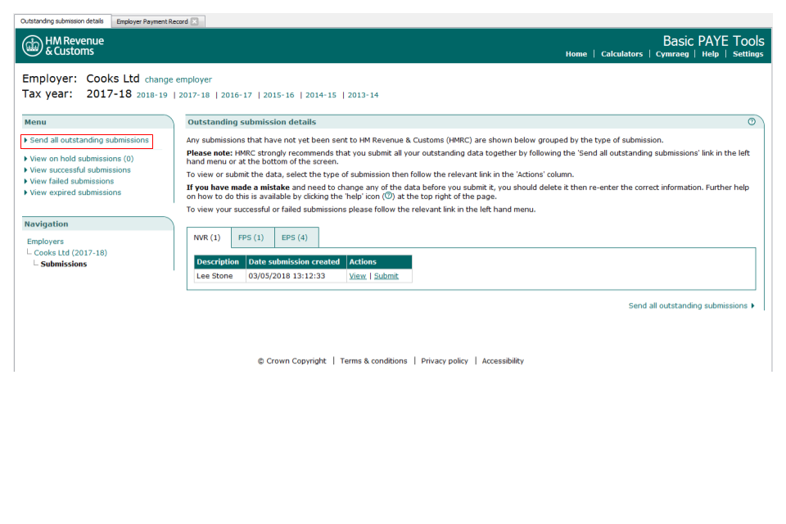Image resolution: width=786 pixels, height=524 pixels.
Task: Click the Lee Stone description cell
Action: point(220,276)
